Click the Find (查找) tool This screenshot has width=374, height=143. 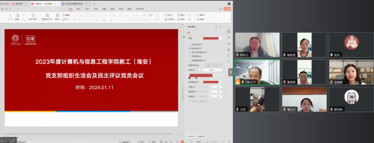pyautogui.click(x=202, y=15)
